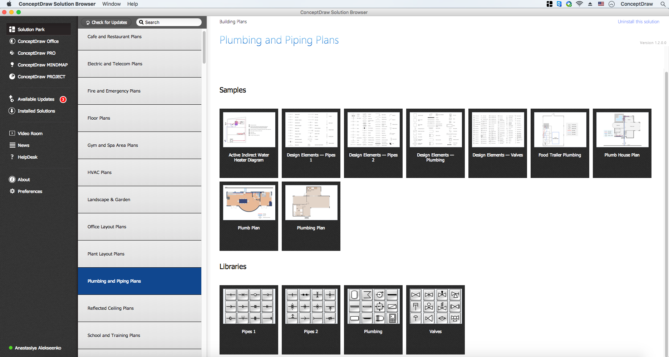Viewport: 669px width, 357px height.
Task: Select Reflected Ceiling Plans
Action: [139, 308]
